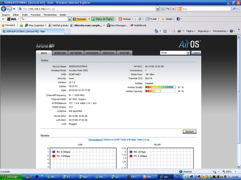This screenshot has width=241, height=180.
Task: Click the Logout button
Action: (196, 53)
